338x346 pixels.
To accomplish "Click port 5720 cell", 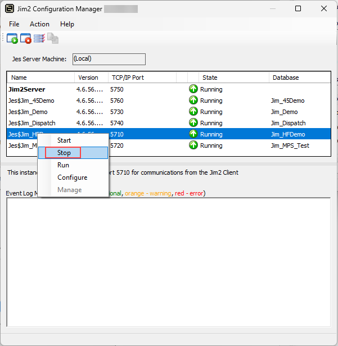I will tap(117, 145).
